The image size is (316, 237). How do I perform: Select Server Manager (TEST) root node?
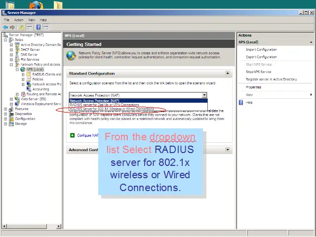[26, 35]
